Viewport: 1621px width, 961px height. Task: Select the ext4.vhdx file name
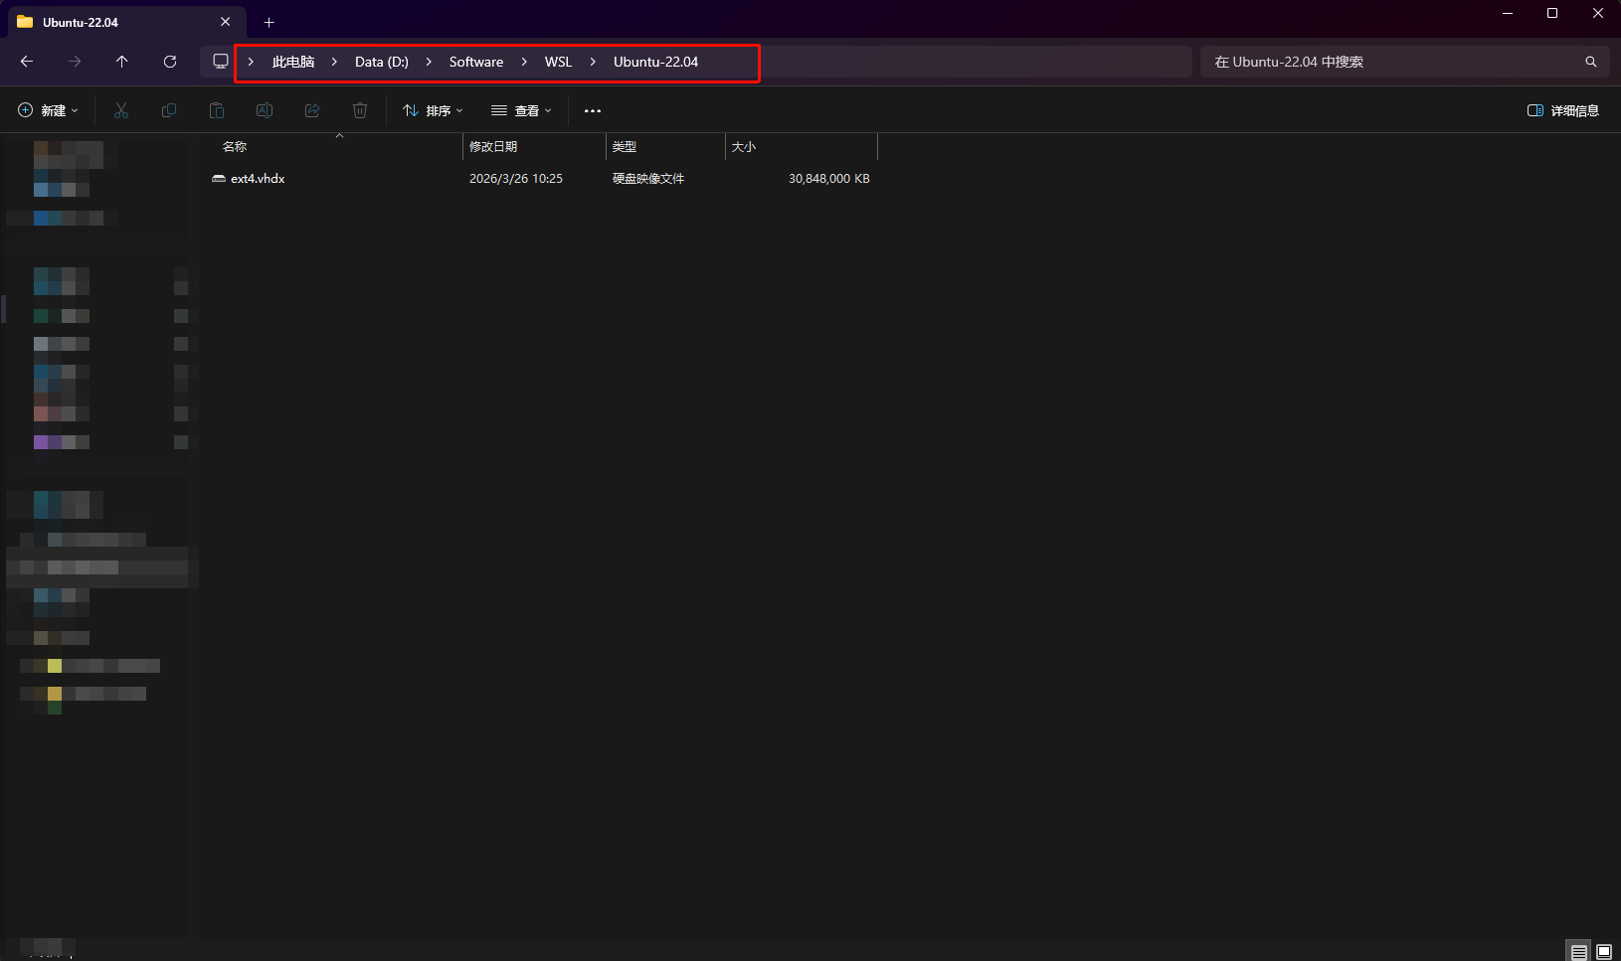coord(258,179)
